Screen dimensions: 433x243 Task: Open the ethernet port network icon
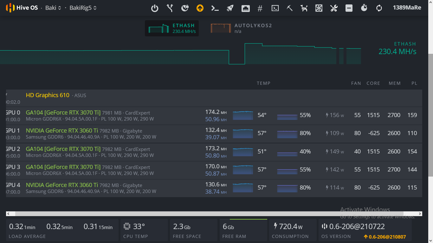[245, 9]
